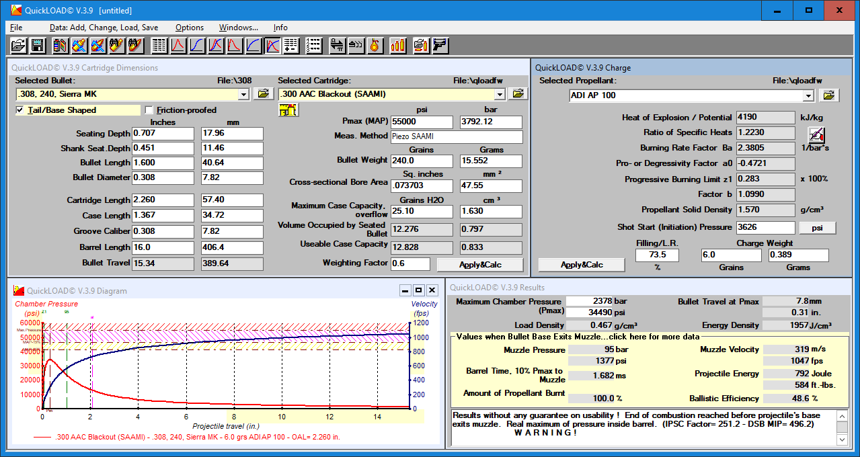
Task: Click the Heat of Explosion value 4190
Action: [766, 118]
